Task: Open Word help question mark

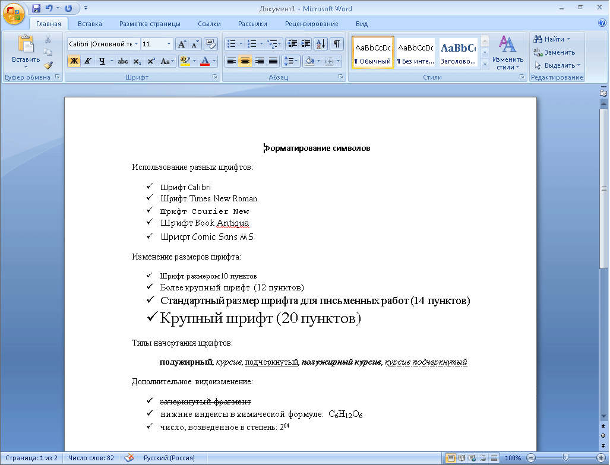Action: 602,23
